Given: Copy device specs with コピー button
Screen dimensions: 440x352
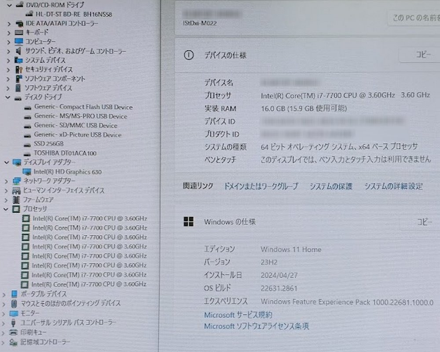Looking at the screenshot, I should click(x=419, y=54).
